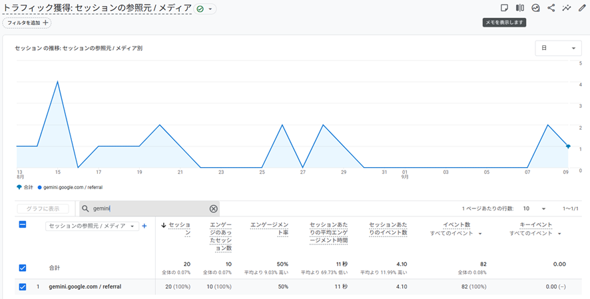Click the blue plus to add secondary dimension
The image size is (590, 299).
click(145, 226)
